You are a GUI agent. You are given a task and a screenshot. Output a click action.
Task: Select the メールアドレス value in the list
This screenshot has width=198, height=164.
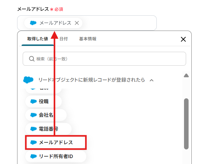(x=56, y=142)
